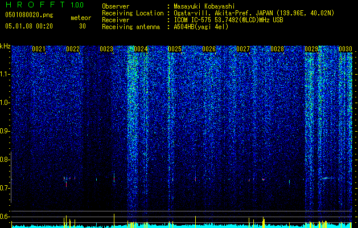Click observer name Masayuki Kobayashi

coord(204,6)
